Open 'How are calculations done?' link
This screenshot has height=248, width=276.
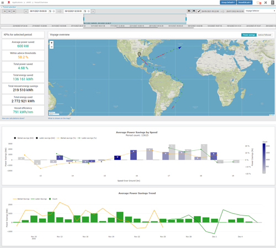[13, 118]
